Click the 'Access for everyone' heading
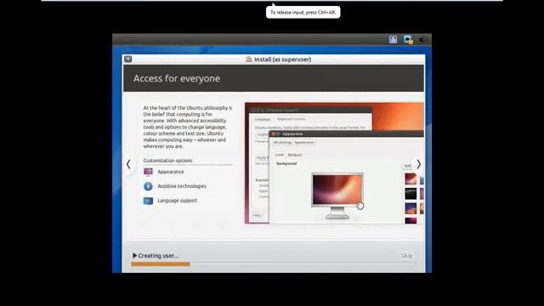The image size is (544, 306). pyautogui.click(x=177, y=78)
